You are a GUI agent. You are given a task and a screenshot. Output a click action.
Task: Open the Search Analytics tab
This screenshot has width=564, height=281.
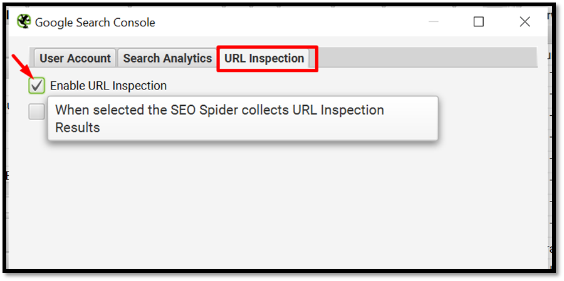167,58
